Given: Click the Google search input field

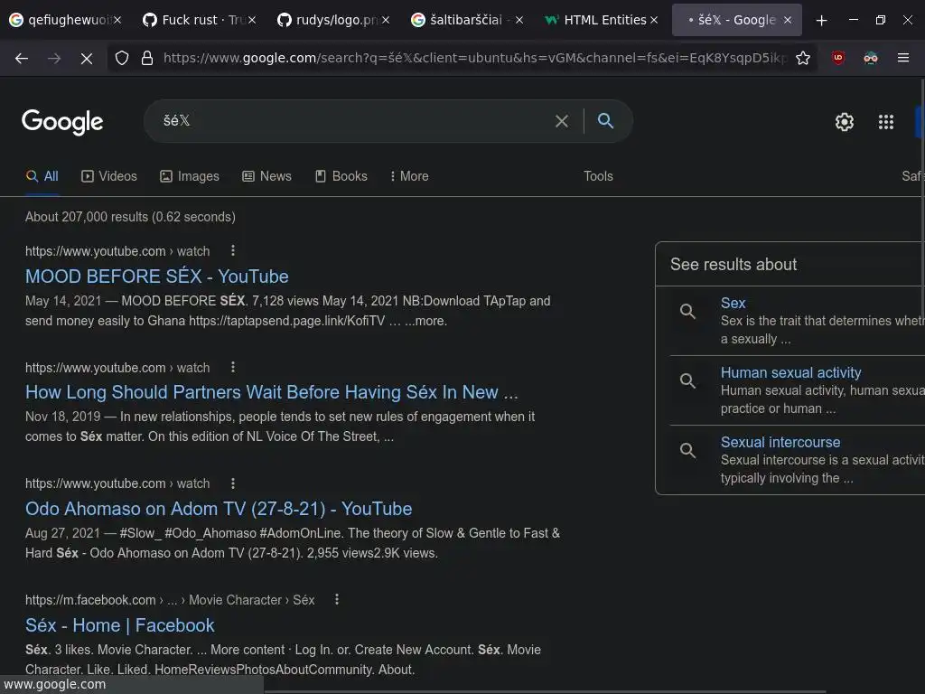Looking at the screenshot, I should 354,121.
